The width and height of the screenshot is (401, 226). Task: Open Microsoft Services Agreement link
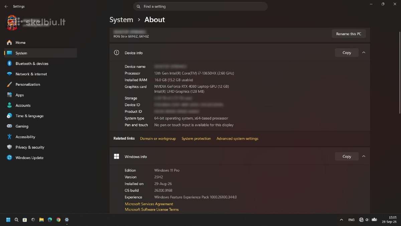pyautogui.click(x=149, y=204)
